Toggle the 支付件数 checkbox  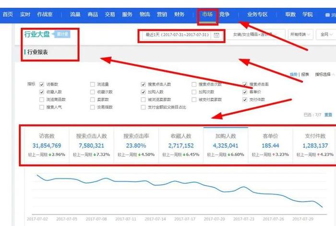(245, 100)
